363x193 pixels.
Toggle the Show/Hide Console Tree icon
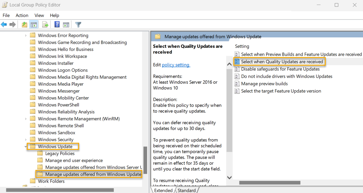click(34, 24)
